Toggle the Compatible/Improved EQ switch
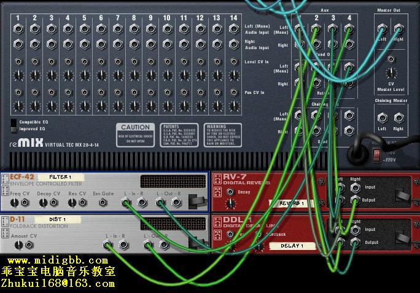 pyautogui.click(x=14, y=126)
